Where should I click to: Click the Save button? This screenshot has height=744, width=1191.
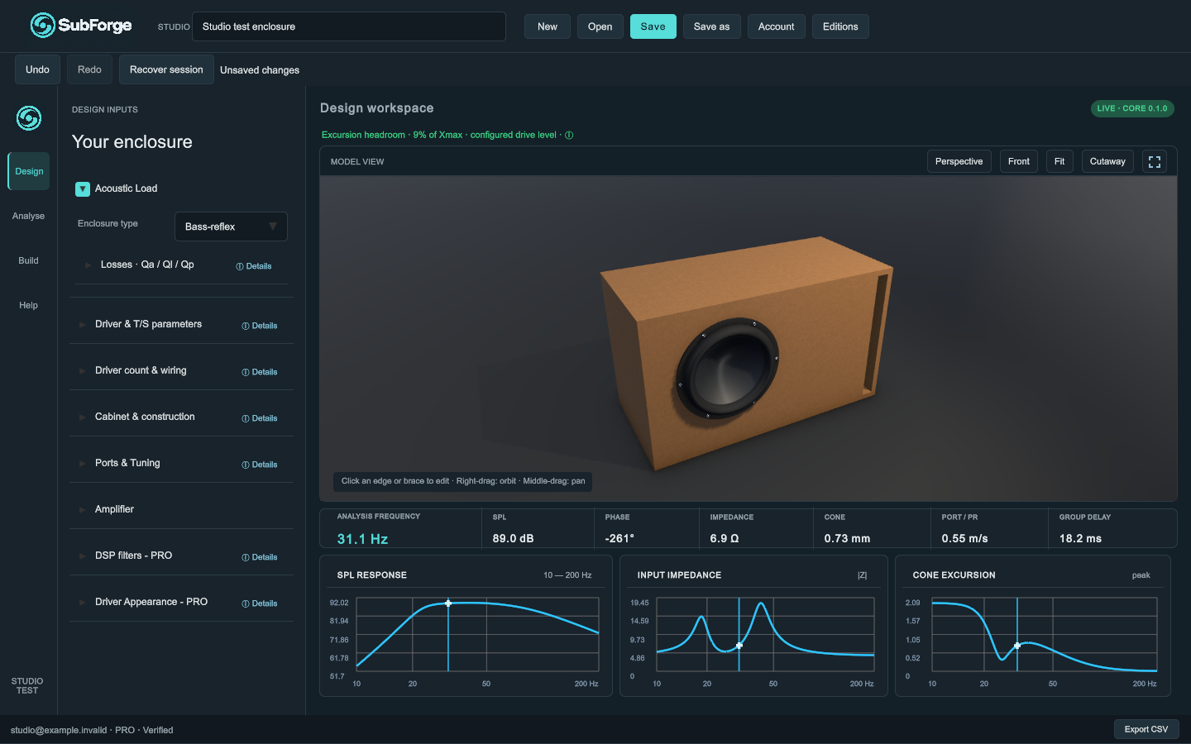click(653, 26)
